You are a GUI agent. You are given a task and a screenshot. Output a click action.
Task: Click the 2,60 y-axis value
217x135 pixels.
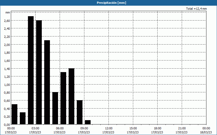7,21
